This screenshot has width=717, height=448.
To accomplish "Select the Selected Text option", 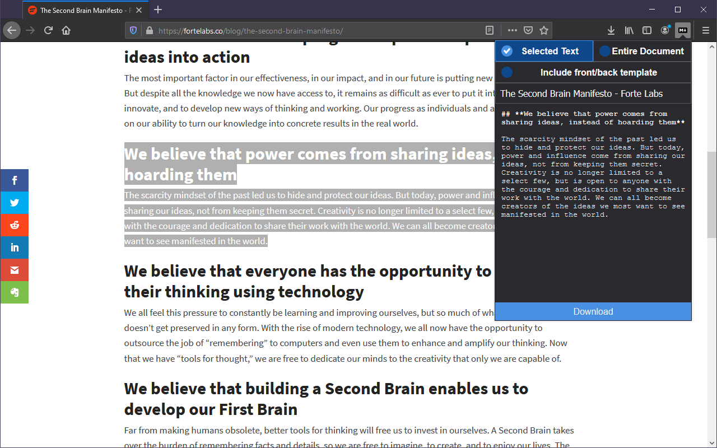I will [544, 51].
